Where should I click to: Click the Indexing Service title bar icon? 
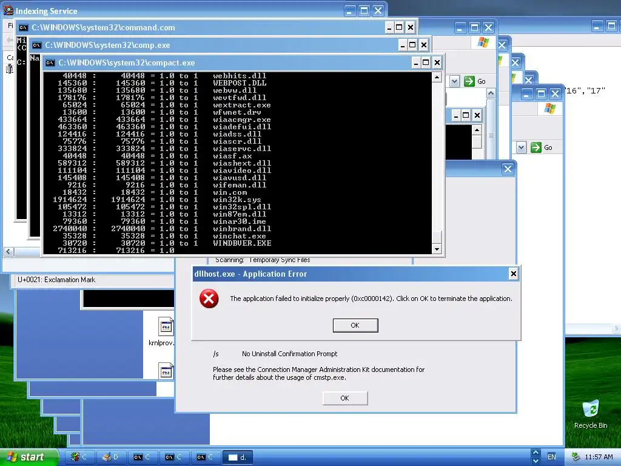(x=8, y=10)
